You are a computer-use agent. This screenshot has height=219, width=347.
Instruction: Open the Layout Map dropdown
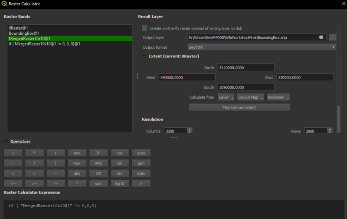click(251, 97)
